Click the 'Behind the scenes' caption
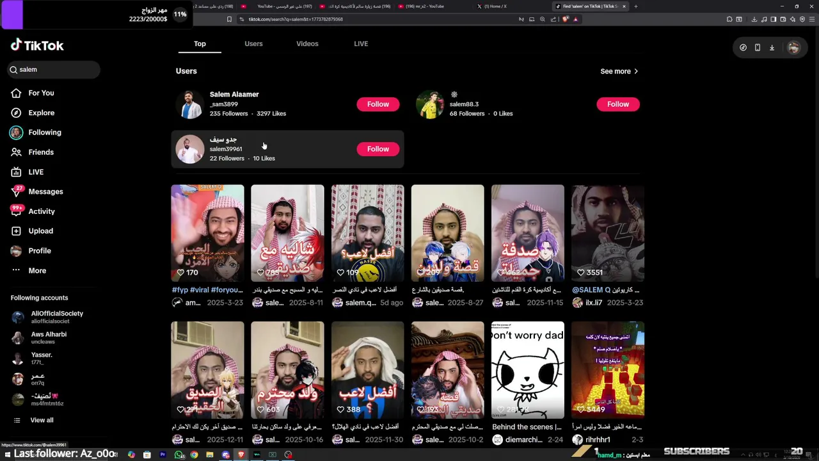This screenshot has height=461, width=819. tap(527, 427)
